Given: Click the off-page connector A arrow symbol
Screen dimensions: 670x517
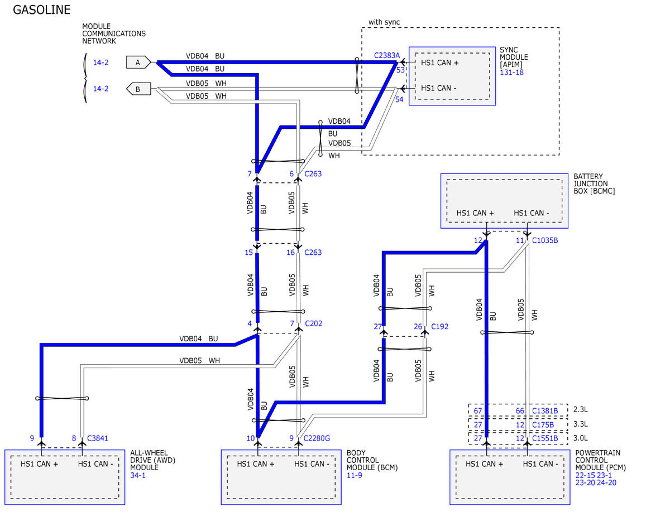Looking at the screenshot, I should coord(138,62).
